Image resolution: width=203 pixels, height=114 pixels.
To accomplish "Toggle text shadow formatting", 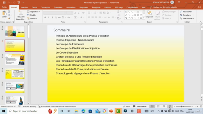I will click(x=56, y=17).
